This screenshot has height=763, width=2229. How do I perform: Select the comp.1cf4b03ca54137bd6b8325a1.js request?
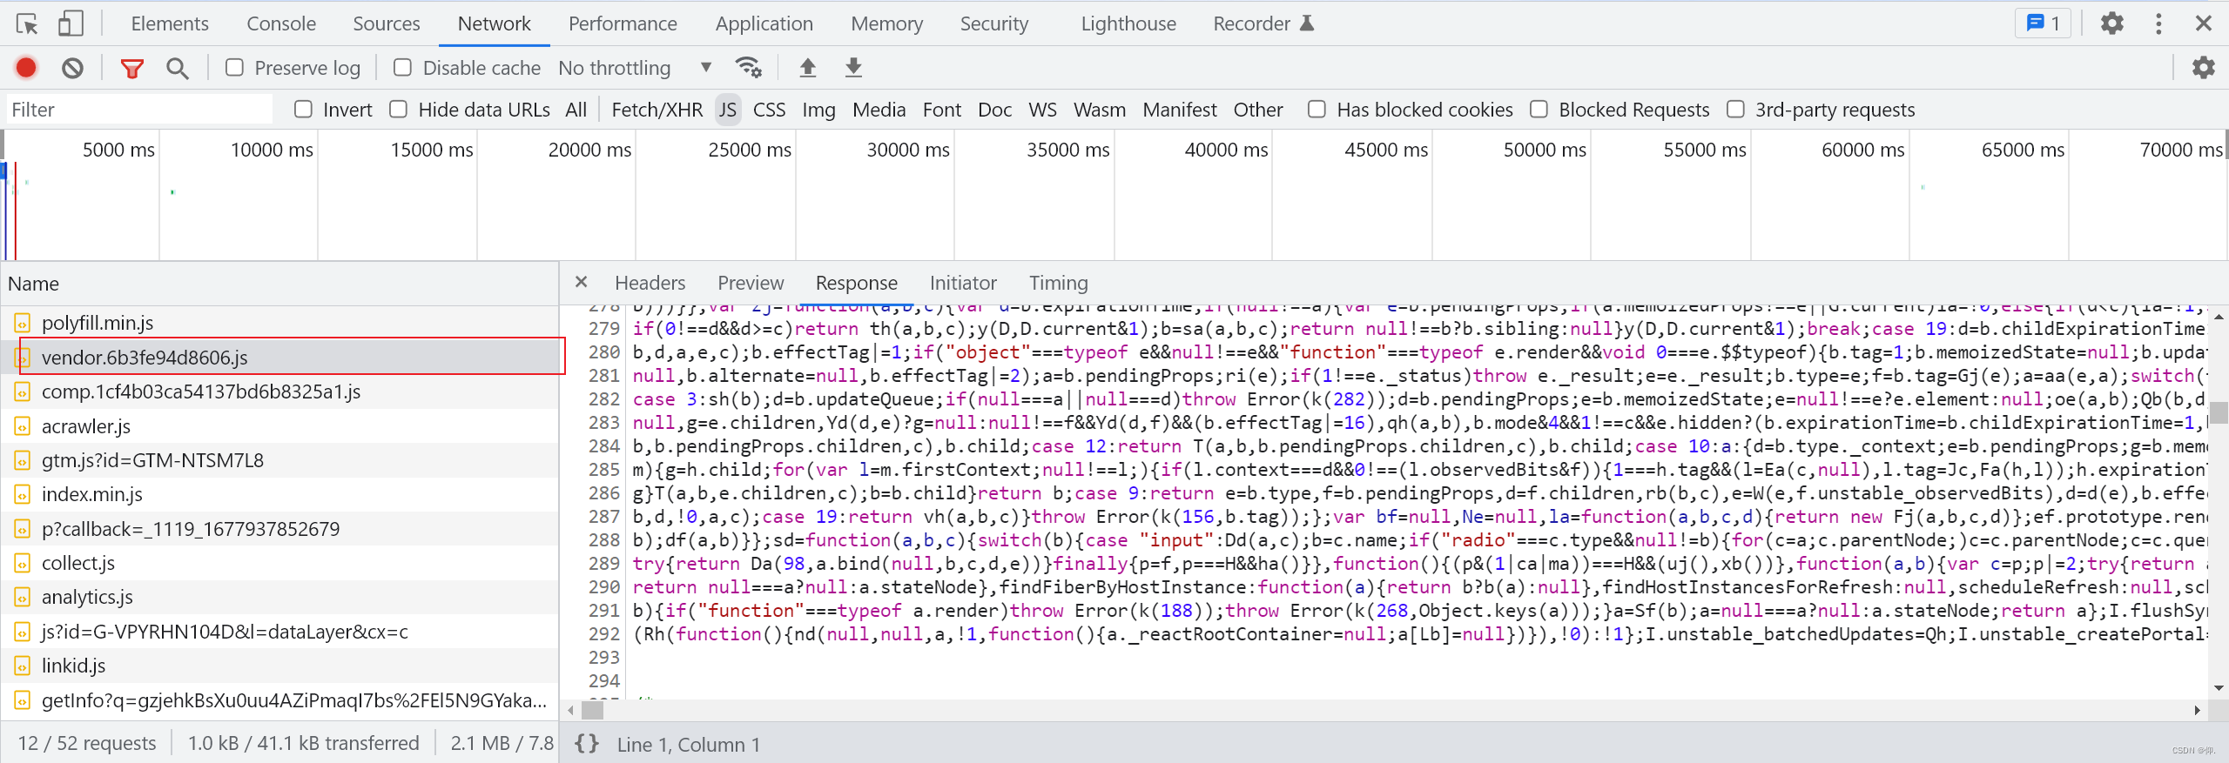coord(279,392)
